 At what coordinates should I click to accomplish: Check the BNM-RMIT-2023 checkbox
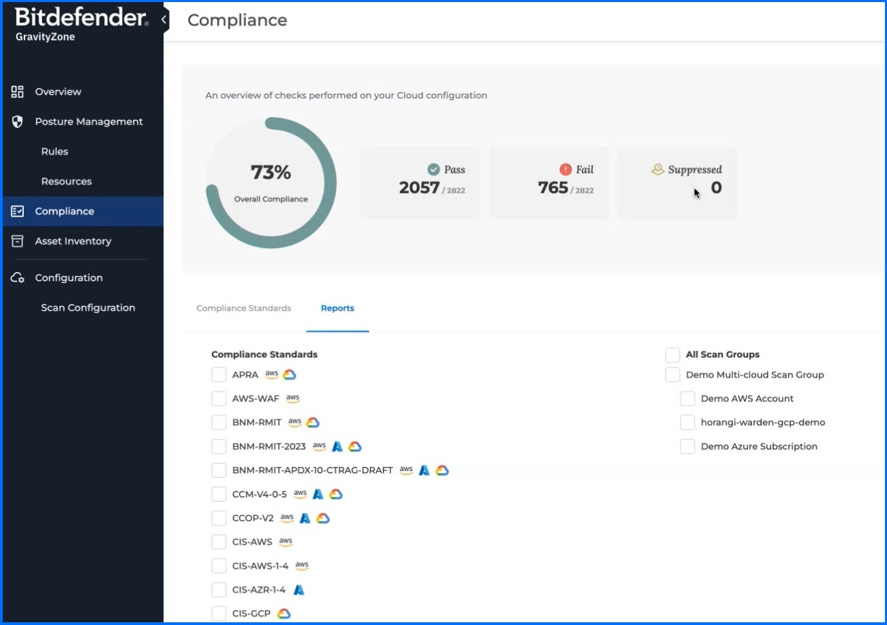(219, 446)
